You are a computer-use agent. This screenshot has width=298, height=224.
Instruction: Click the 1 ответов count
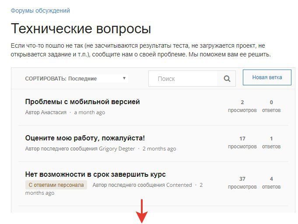[x=271, y=142]
